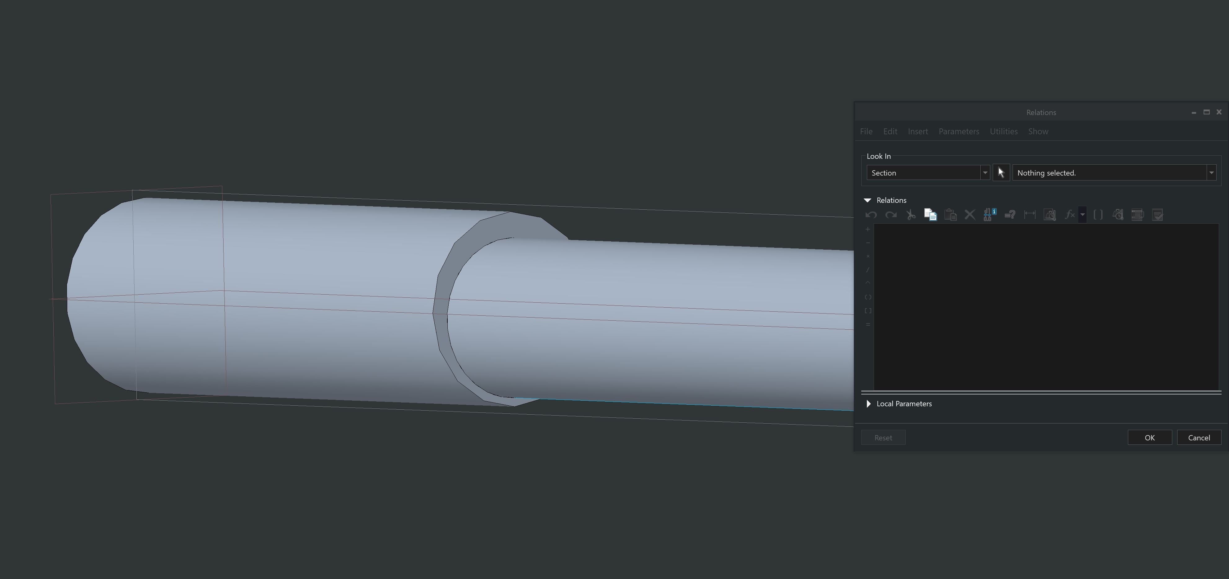Open the Utilities menu
The height and width of the screenshot is (579, 1229).
pyautogui.click(x=1003, y=131)
